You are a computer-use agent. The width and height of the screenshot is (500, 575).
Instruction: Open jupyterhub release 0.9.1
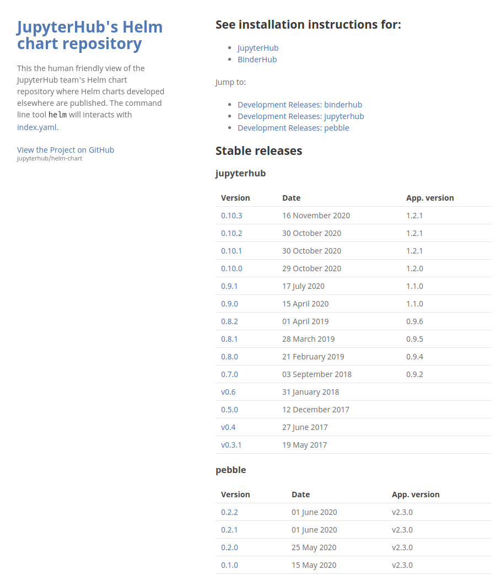(x=228, y=286)
